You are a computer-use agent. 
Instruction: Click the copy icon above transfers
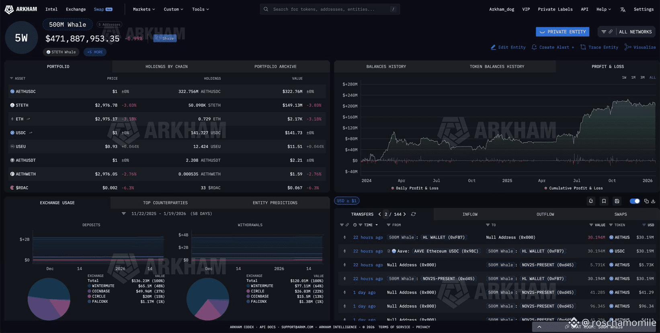(x=646, y=201)
